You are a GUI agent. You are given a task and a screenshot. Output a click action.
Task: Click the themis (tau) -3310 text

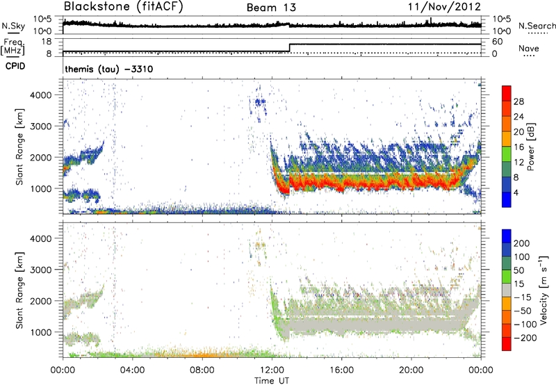pos(109,69)
